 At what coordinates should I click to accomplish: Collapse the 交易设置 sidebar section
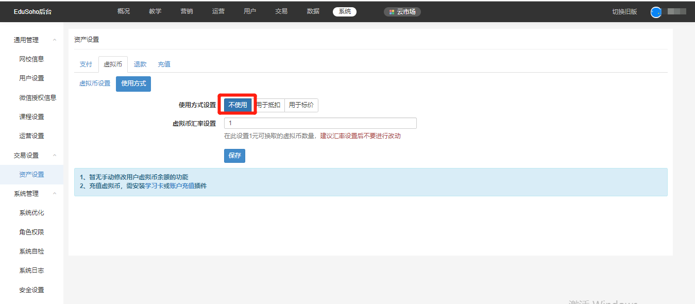(x=55, y=156)
